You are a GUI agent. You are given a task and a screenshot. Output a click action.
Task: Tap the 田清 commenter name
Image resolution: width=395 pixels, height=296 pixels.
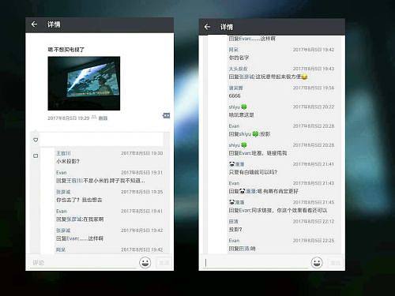tap(233, 222)
